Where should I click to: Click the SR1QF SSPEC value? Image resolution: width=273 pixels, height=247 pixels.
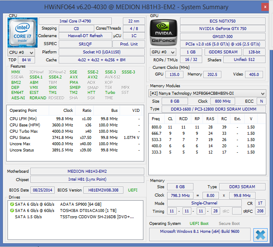click(x=85, y=44)
